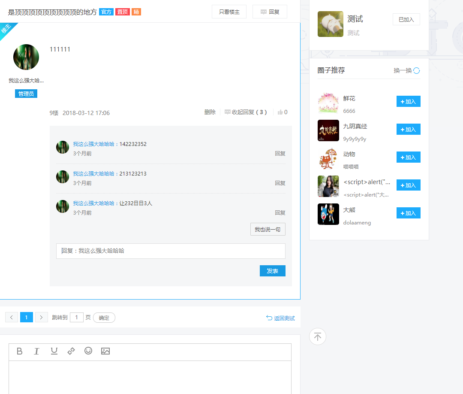Insert an image into the reply
Screen dimensions: 463x394
105,351
